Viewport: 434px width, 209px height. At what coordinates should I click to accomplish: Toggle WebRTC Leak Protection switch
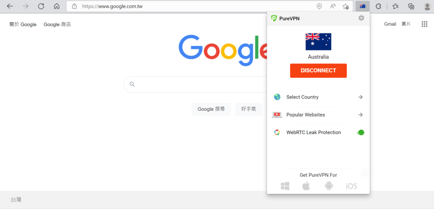[x=360, y=132]
